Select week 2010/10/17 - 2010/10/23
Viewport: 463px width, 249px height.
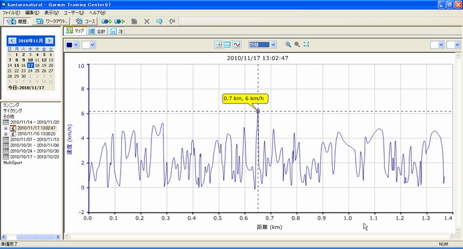point(34,157)
